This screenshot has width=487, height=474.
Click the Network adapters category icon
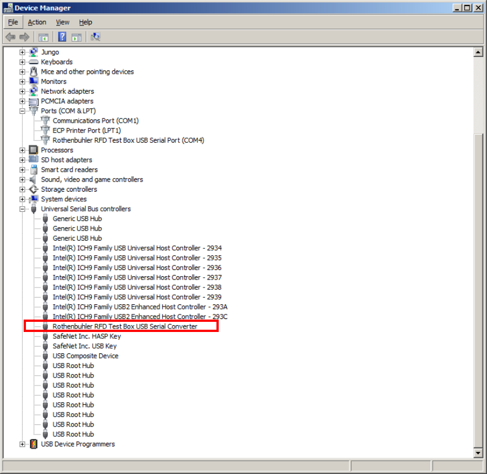(x=34, y=91)
